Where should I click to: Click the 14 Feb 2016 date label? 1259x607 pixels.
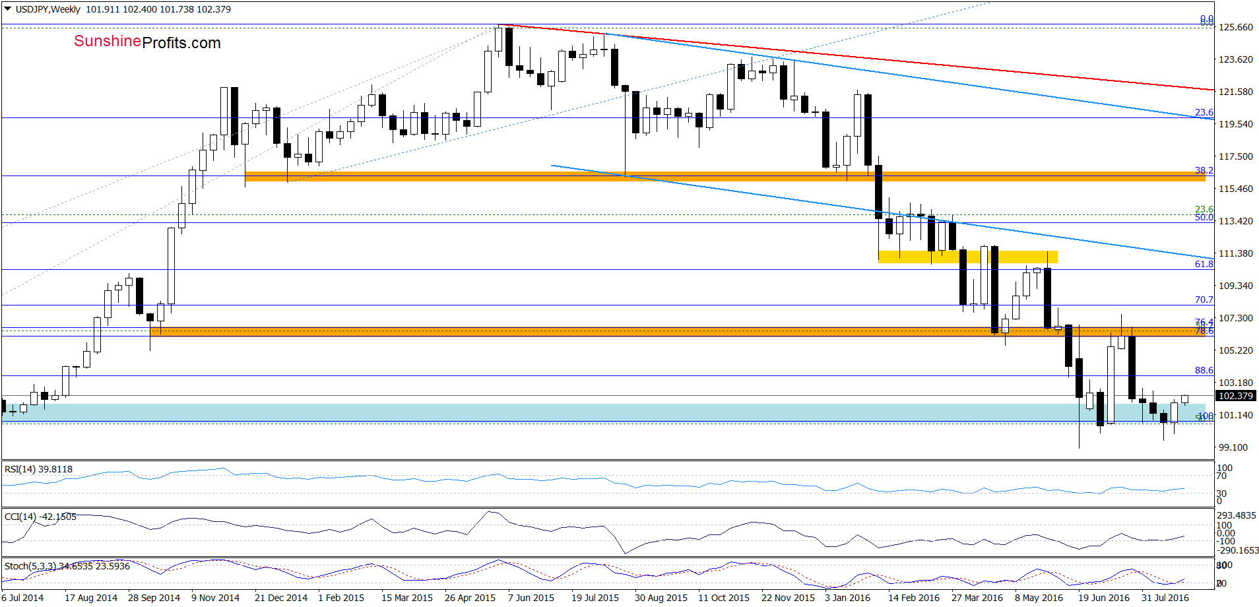pyautogui.click(x=914, y=598)
